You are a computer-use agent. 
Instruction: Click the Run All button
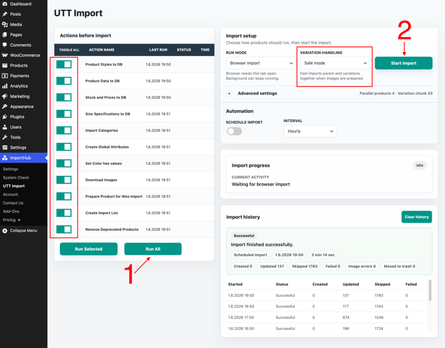pos(153,249)
